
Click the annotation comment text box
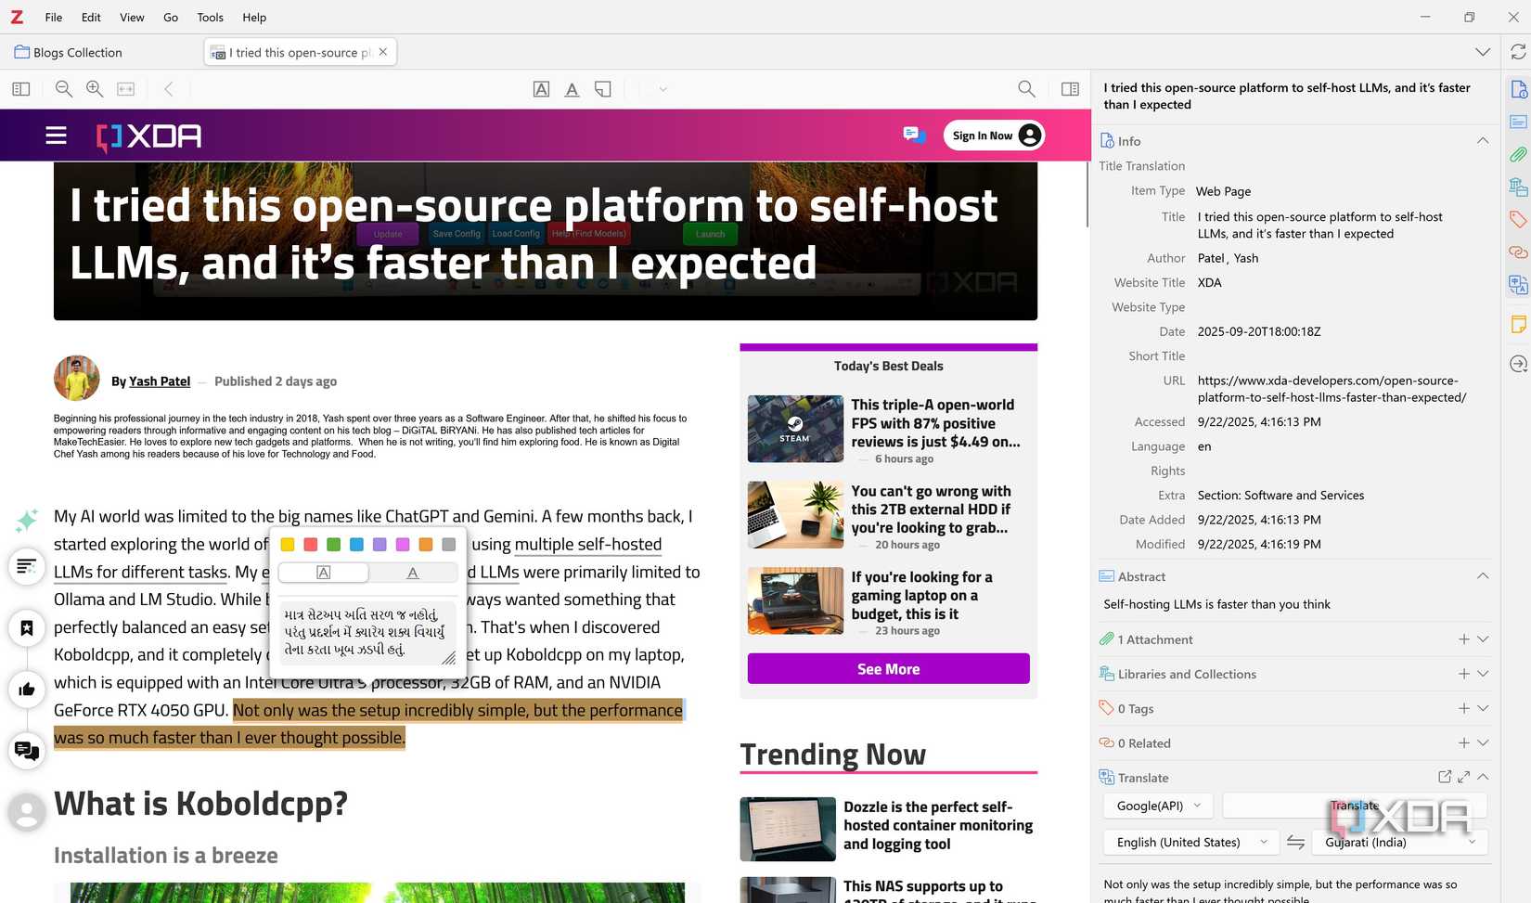367,632
